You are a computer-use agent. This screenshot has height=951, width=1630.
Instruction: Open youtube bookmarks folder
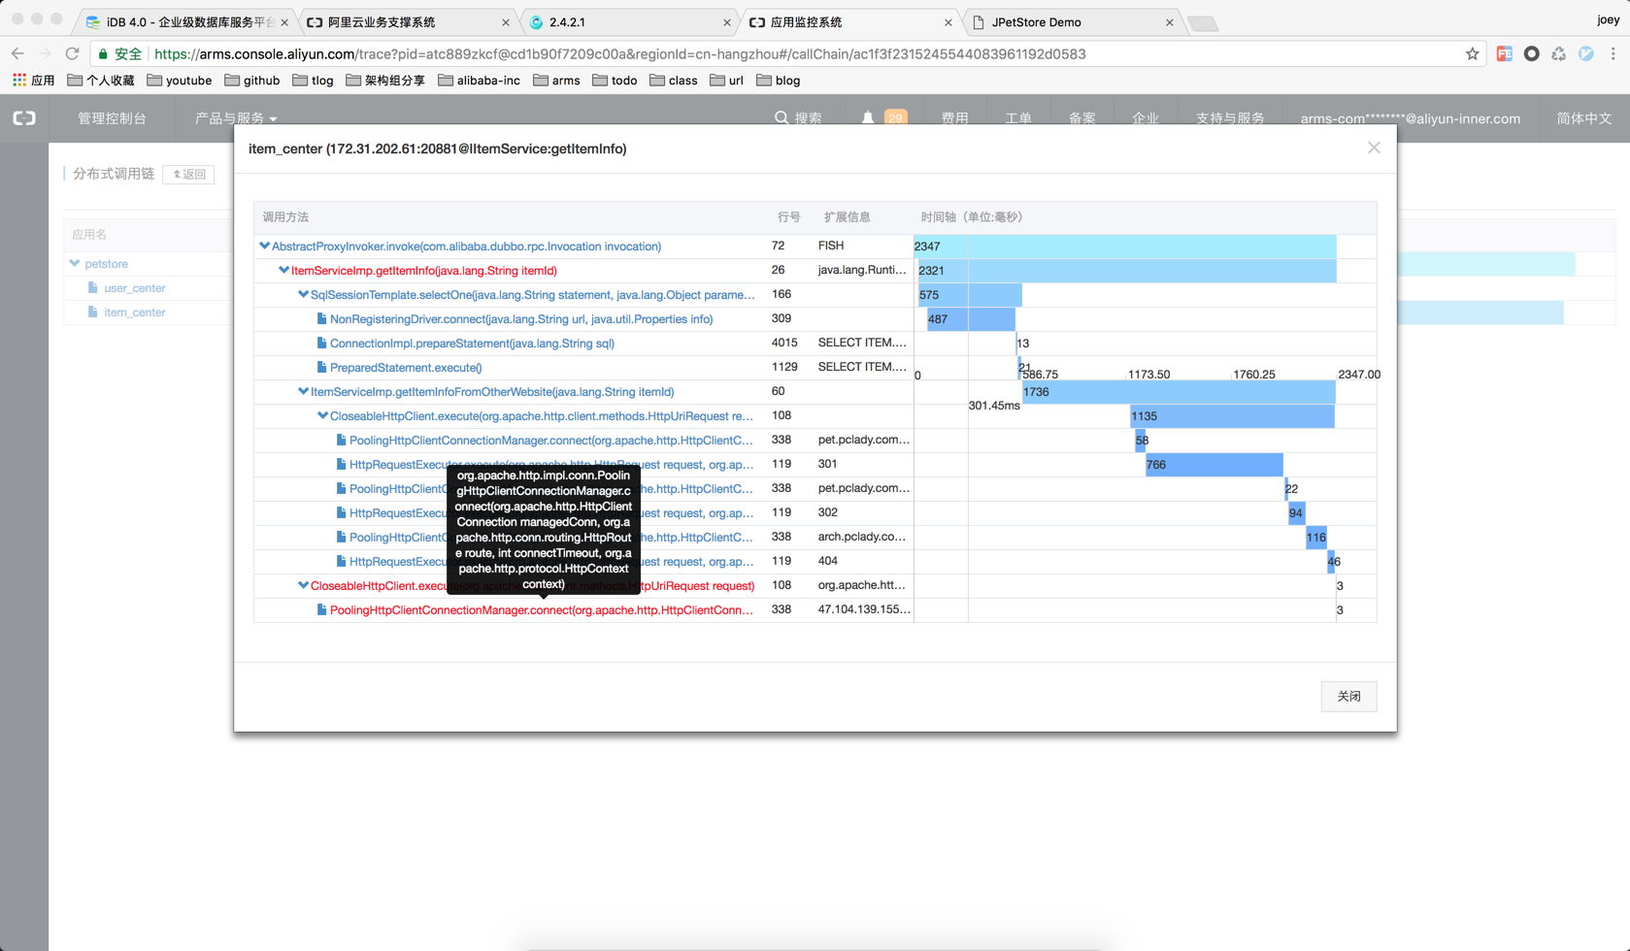tap(180, 81)
